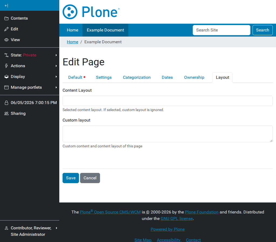276x242 pixels.
Task: Expand the Actions submenu arrow
Action: pos(56,66)
